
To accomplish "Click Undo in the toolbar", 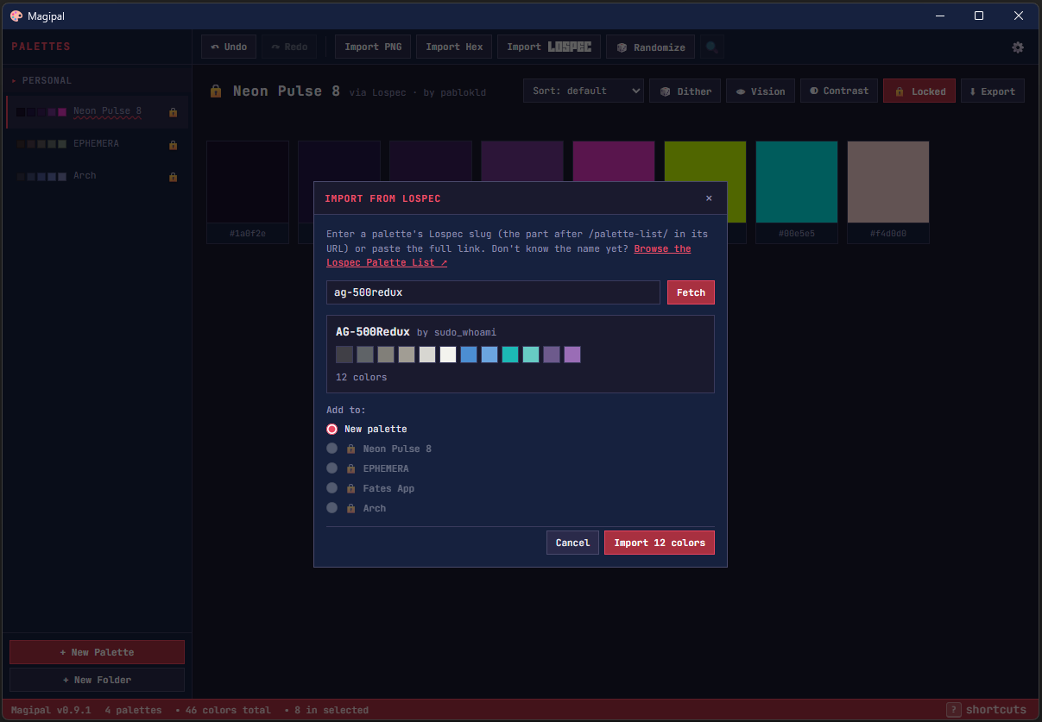I will point(229,47).
